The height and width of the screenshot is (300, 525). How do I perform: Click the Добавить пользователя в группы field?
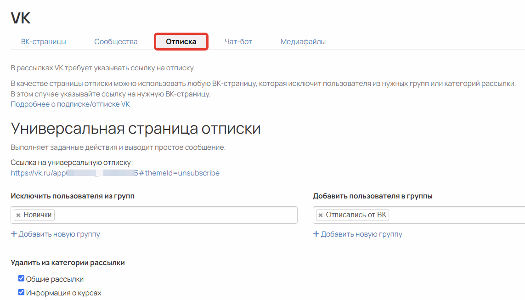[x=419, y=215]
